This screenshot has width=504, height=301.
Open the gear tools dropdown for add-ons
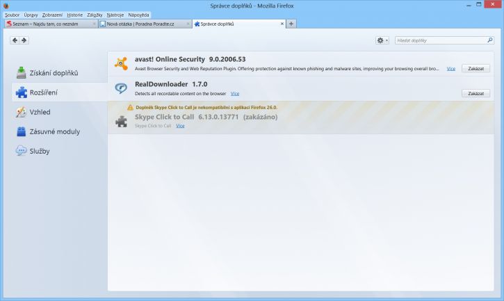pyautogui.click(x=382, y=40)
